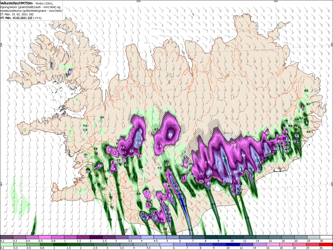Pick the light grey 25 swatch in purple scale

[313, 237]
